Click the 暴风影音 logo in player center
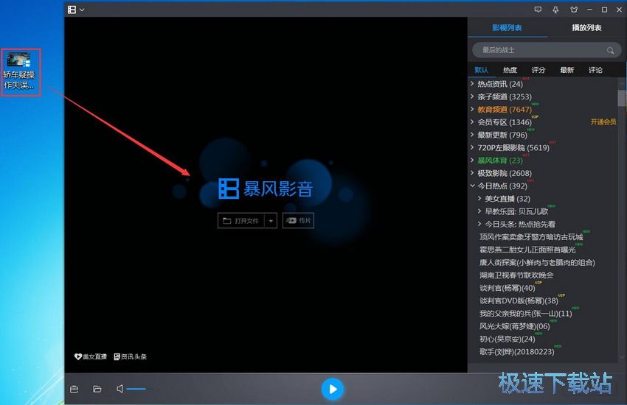Viewport: 627px width, 405px height. coord(266,189)
